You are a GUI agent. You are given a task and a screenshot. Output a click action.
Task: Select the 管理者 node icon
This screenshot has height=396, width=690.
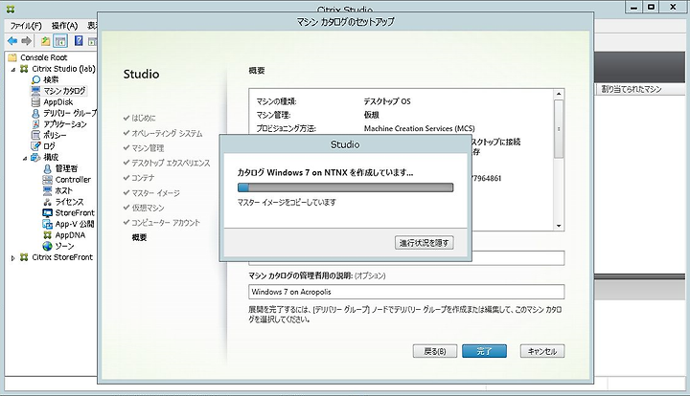pos(48,168)
